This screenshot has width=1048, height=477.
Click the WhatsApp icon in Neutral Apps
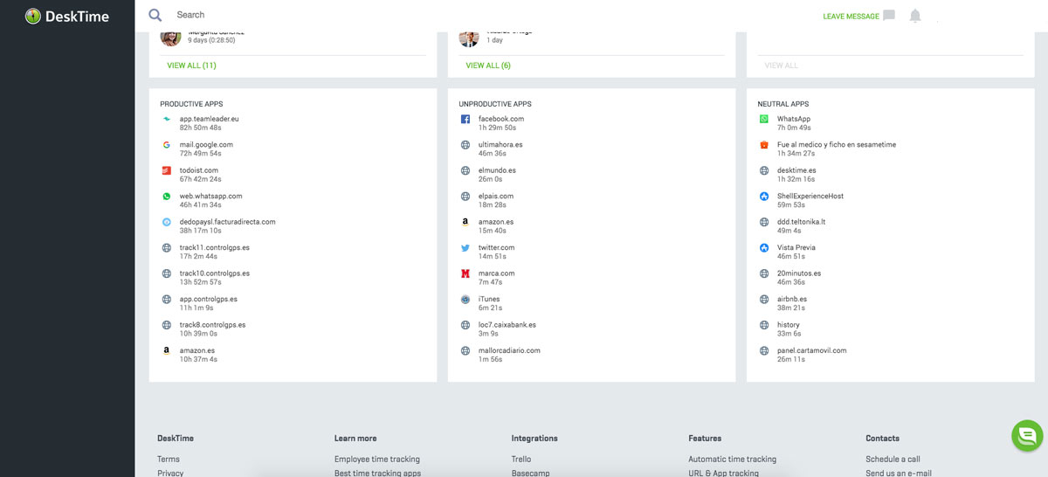(764, 119)
